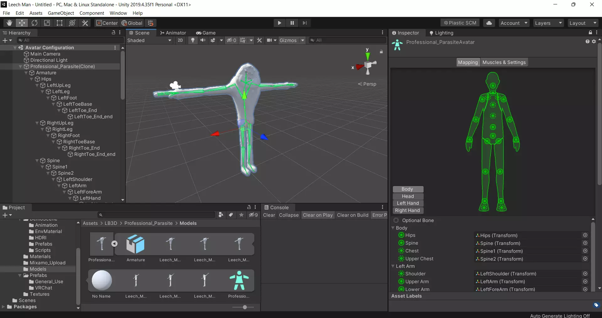Adjust the Project view thumbnail size slider
The width and height of the screenshot is (602, 318).
244,307
